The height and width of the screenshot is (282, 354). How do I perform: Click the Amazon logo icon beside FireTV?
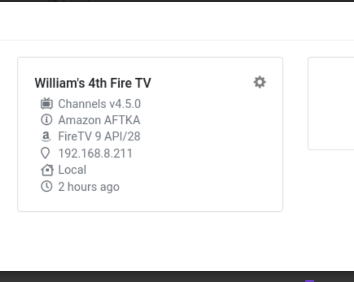coord(46,137)
